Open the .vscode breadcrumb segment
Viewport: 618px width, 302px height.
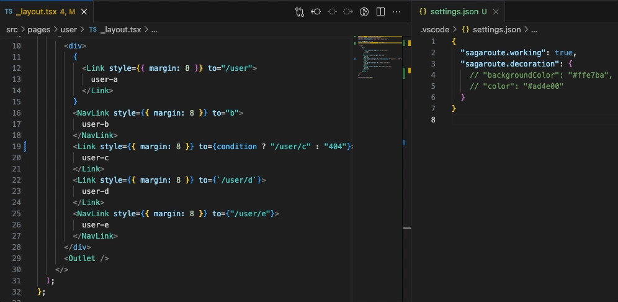coord(435,30)
